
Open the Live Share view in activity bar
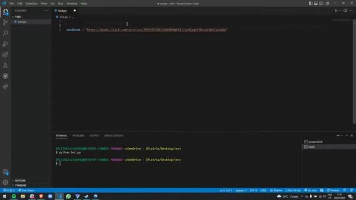(5, 87)
